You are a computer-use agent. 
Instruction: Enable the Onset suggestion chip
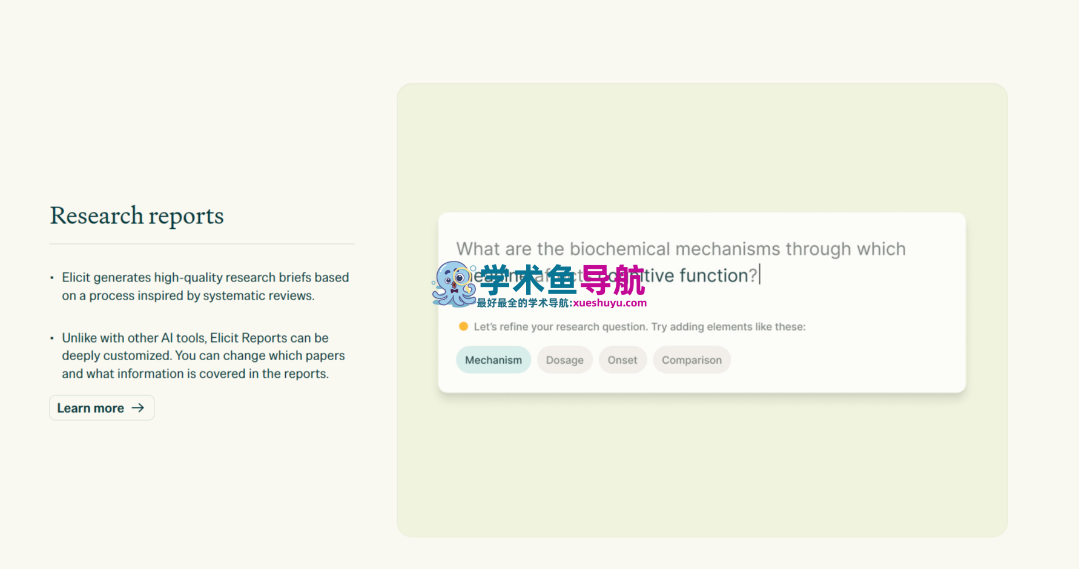tap(622, 360)
